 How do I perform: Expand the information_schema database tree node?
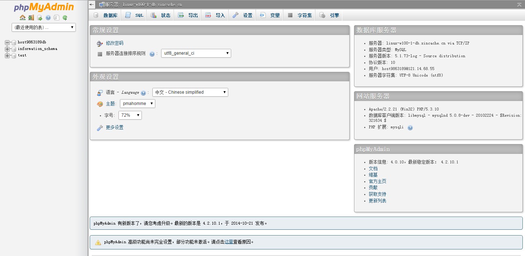pos(7,49)
